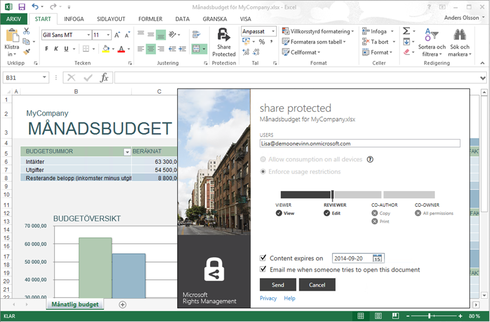Image resolution: width=490 pixels, height=322 pixels.
Task: Toggle Bold formatting in the ribbon
Action: pyautogui.click(x=47, y=49)
